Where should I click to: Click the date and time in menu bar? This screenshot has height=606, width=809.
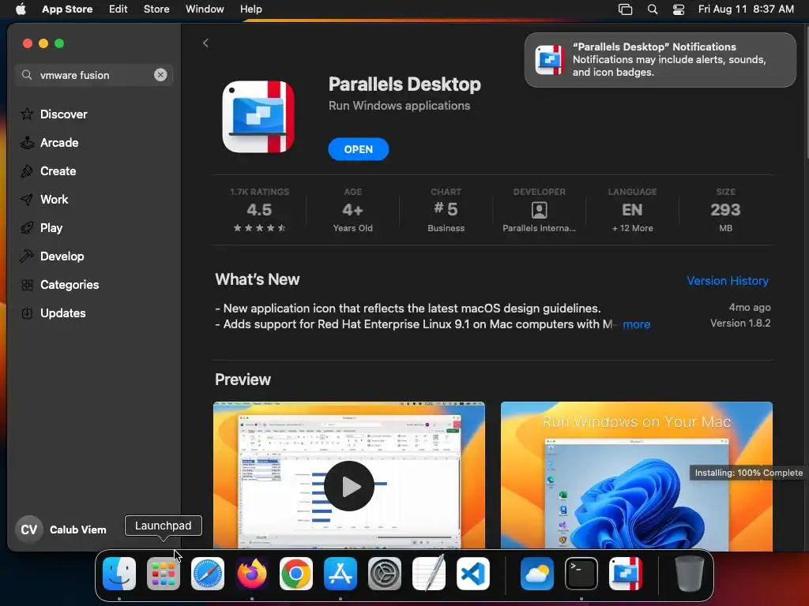pos(746,9)
